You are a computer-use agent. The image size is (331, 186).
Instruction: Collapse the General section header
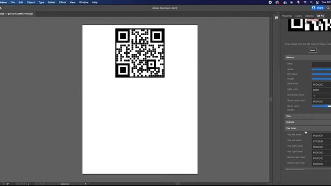(x=308, y=57)
